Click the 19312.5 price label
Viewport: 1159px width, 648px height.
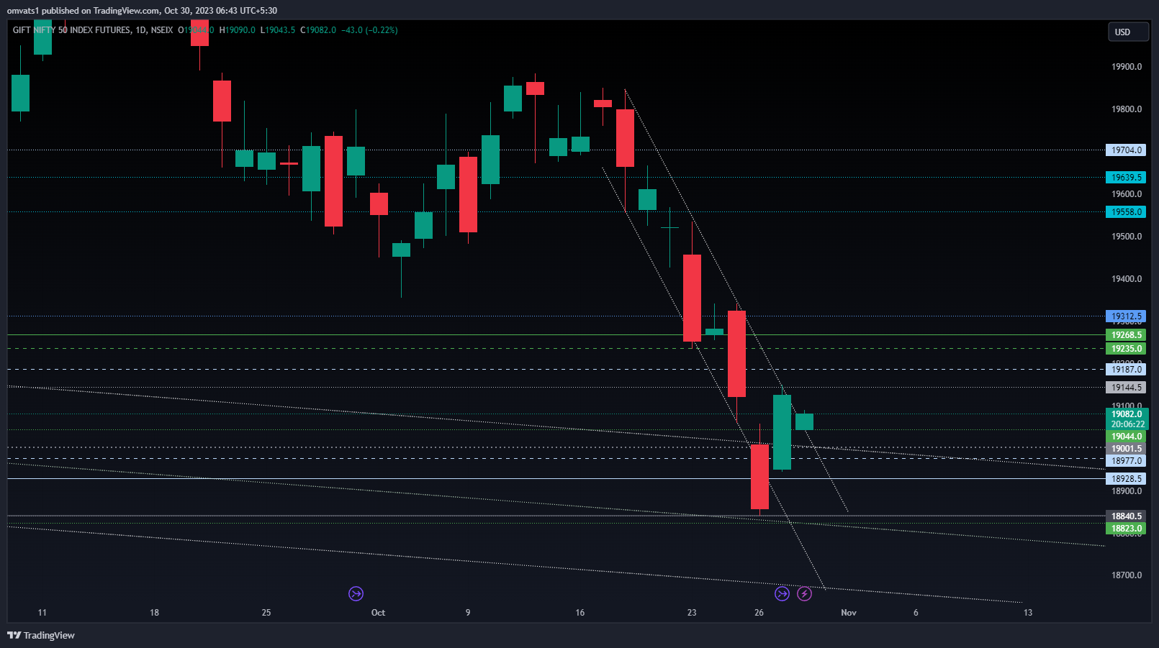(x=1126, y=316)
